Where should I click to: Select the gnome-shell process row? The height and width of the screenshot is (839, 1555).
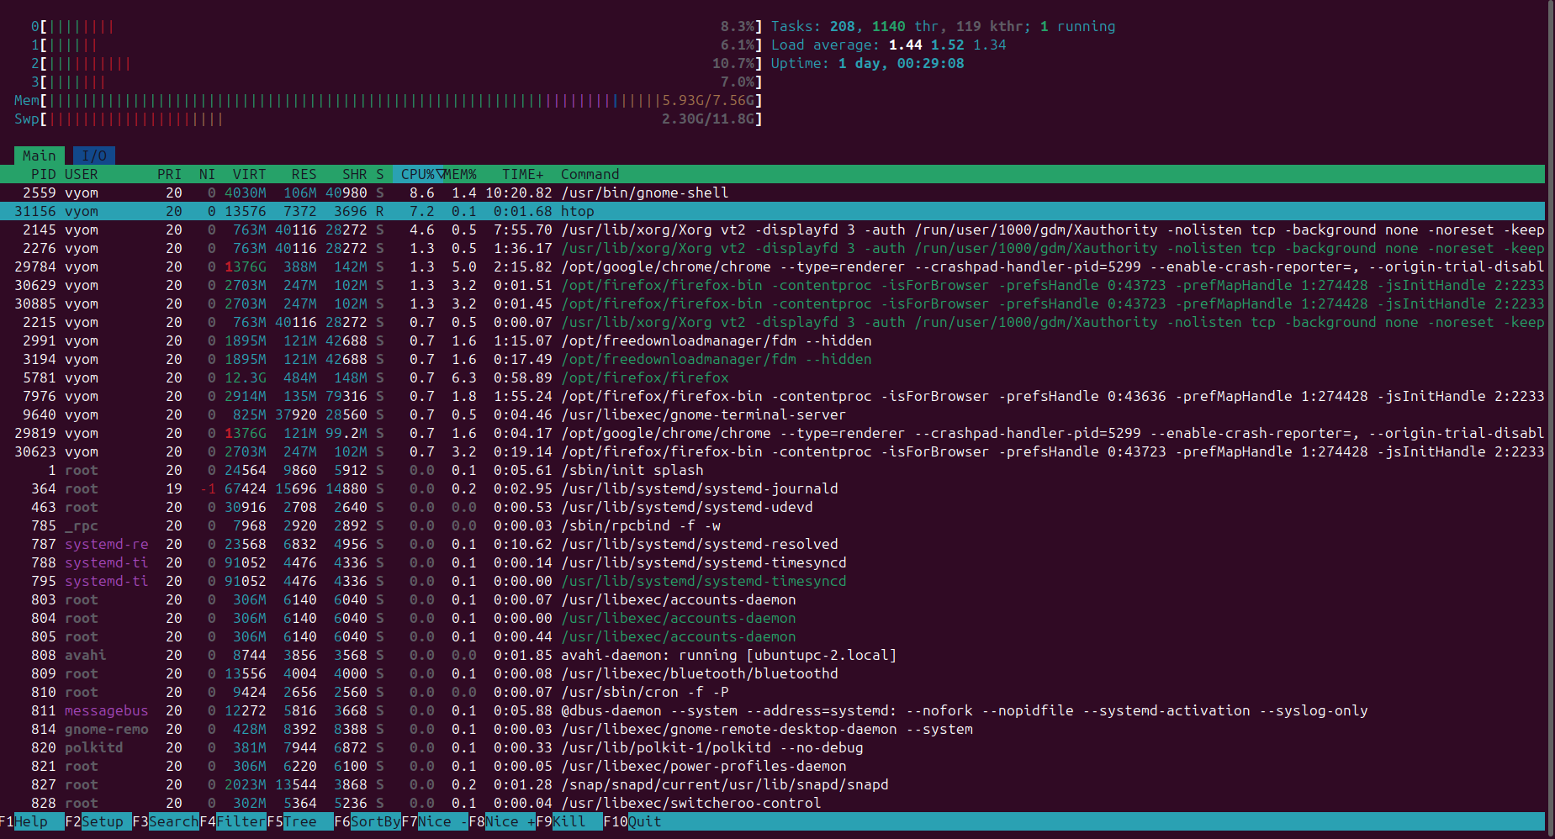click(772, 193)
